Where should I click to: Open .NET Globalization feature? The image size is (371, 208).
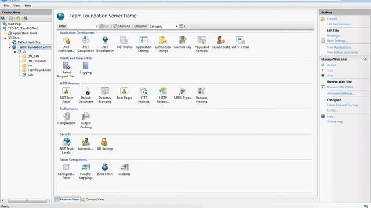click(105, 44)
